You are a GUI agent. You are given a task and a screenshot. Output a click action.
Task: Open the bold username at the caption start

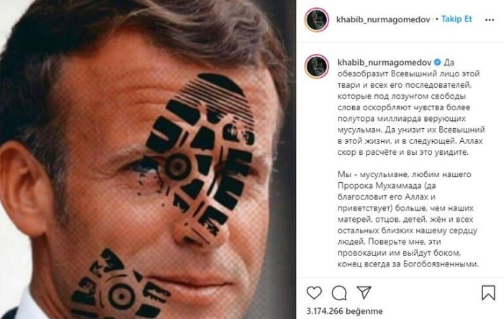tap(384, 62)
